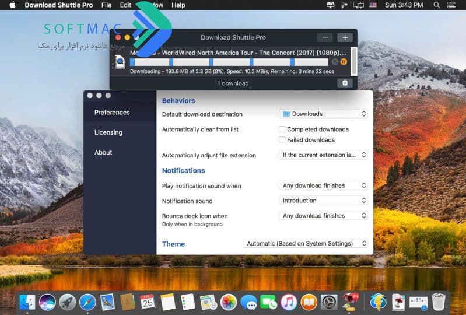Click the display mirroring icon in menu bar
Image resolution: width=466 pixels, height=315 pixels.
[x=359, y=5]
